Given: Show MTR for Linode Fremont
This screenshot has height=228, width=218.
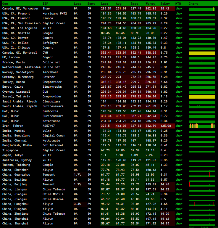Looking at the screenshot, I should [179, 18].
